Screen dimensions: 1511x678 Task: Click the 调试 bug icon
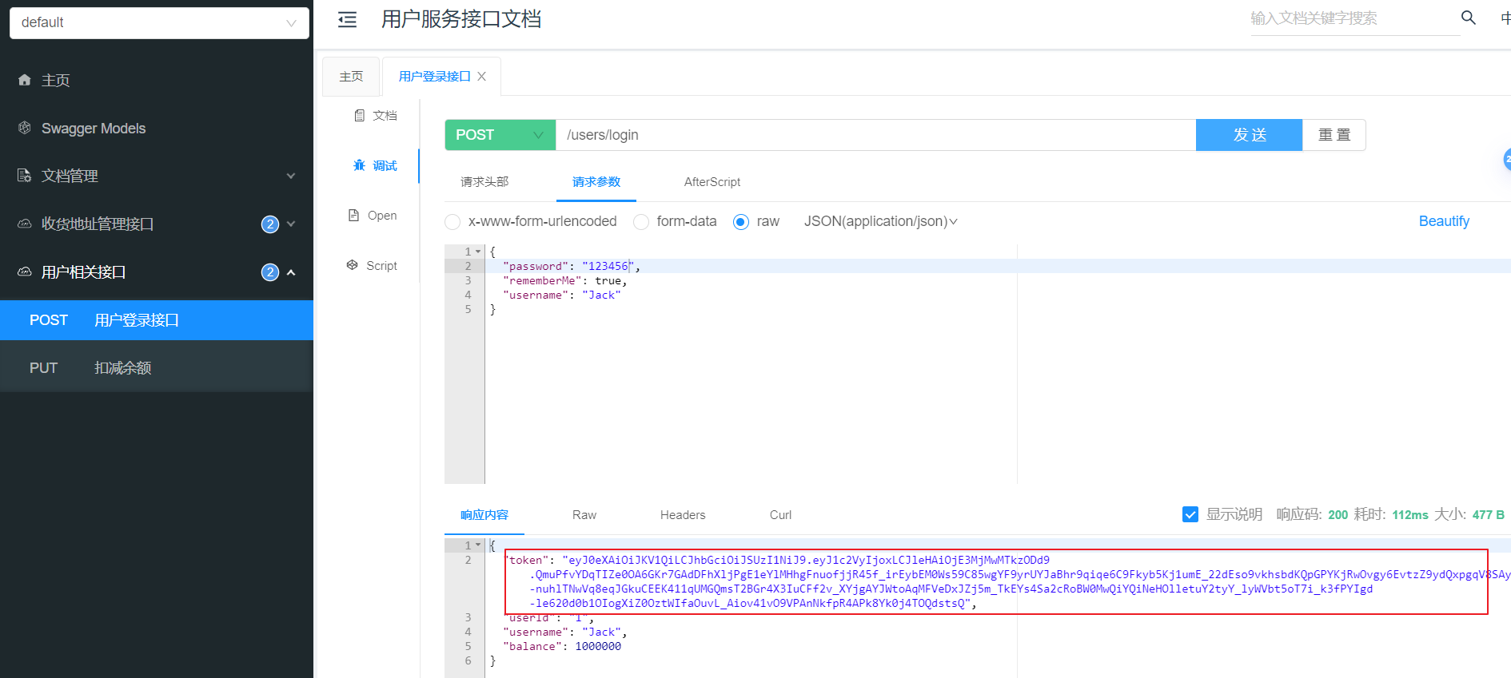(360, 165)
